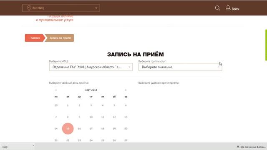The height and width of the screenshot is (150, 267).
Task: Open the Выберите группу услуг dropdown
Action: point(180,67)
